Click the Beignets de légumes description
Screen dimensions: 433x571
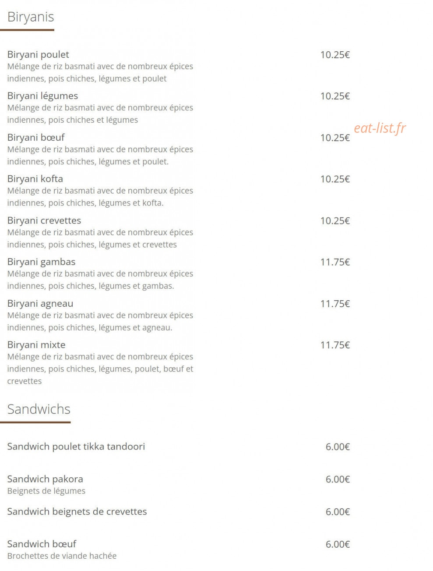tap(46, 491)
